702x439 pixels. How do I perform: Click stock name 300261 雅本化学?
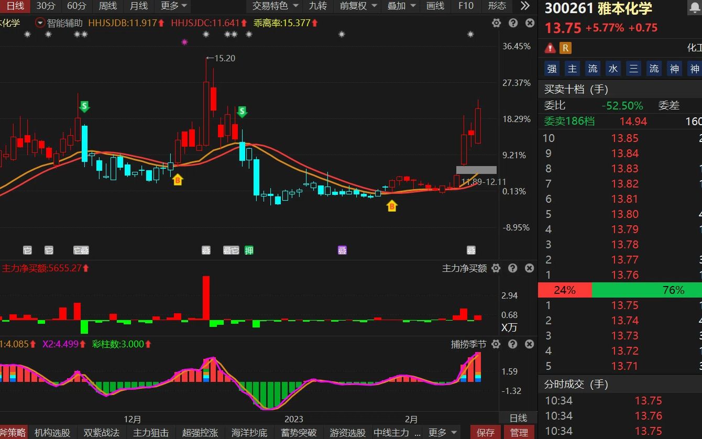598,9
